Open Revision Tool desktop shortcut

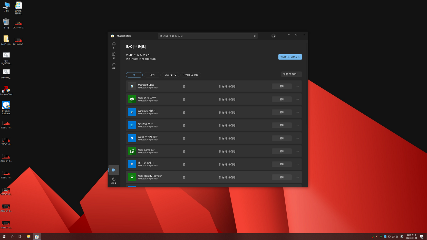pos(6,91)
